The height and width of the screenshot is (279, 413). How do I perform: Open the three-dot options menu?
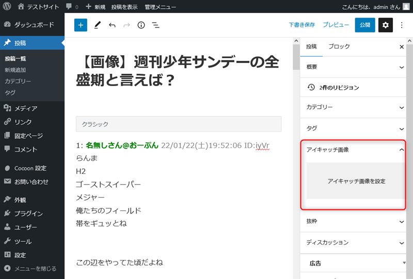click(x=402, y=25)
